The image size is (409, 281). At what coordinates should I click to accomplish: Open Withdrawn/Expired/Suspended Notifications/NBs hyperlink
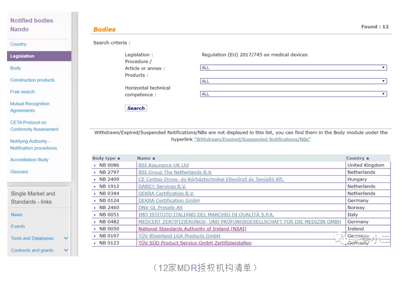(252, 140)
